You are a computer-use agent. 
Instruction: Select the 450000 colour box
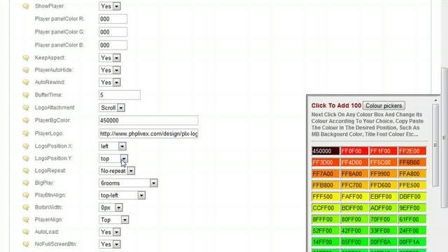[x=325, y=151]
